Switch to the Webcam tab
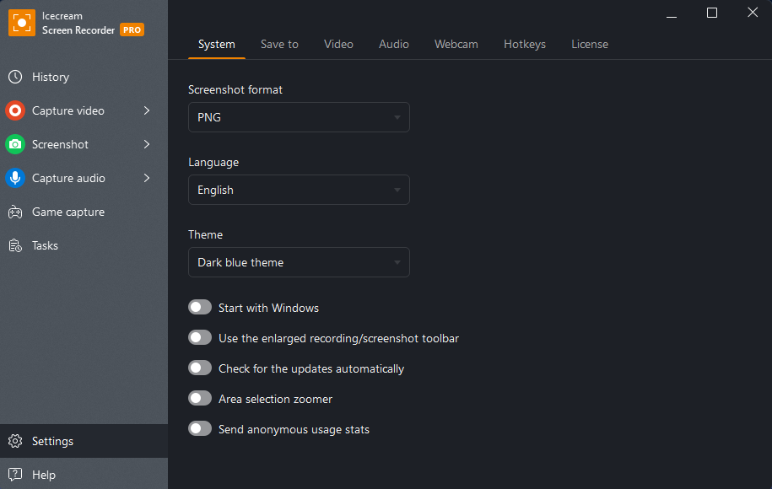The width and height of the screenshot is (772, 489). (x=456, y=45)
